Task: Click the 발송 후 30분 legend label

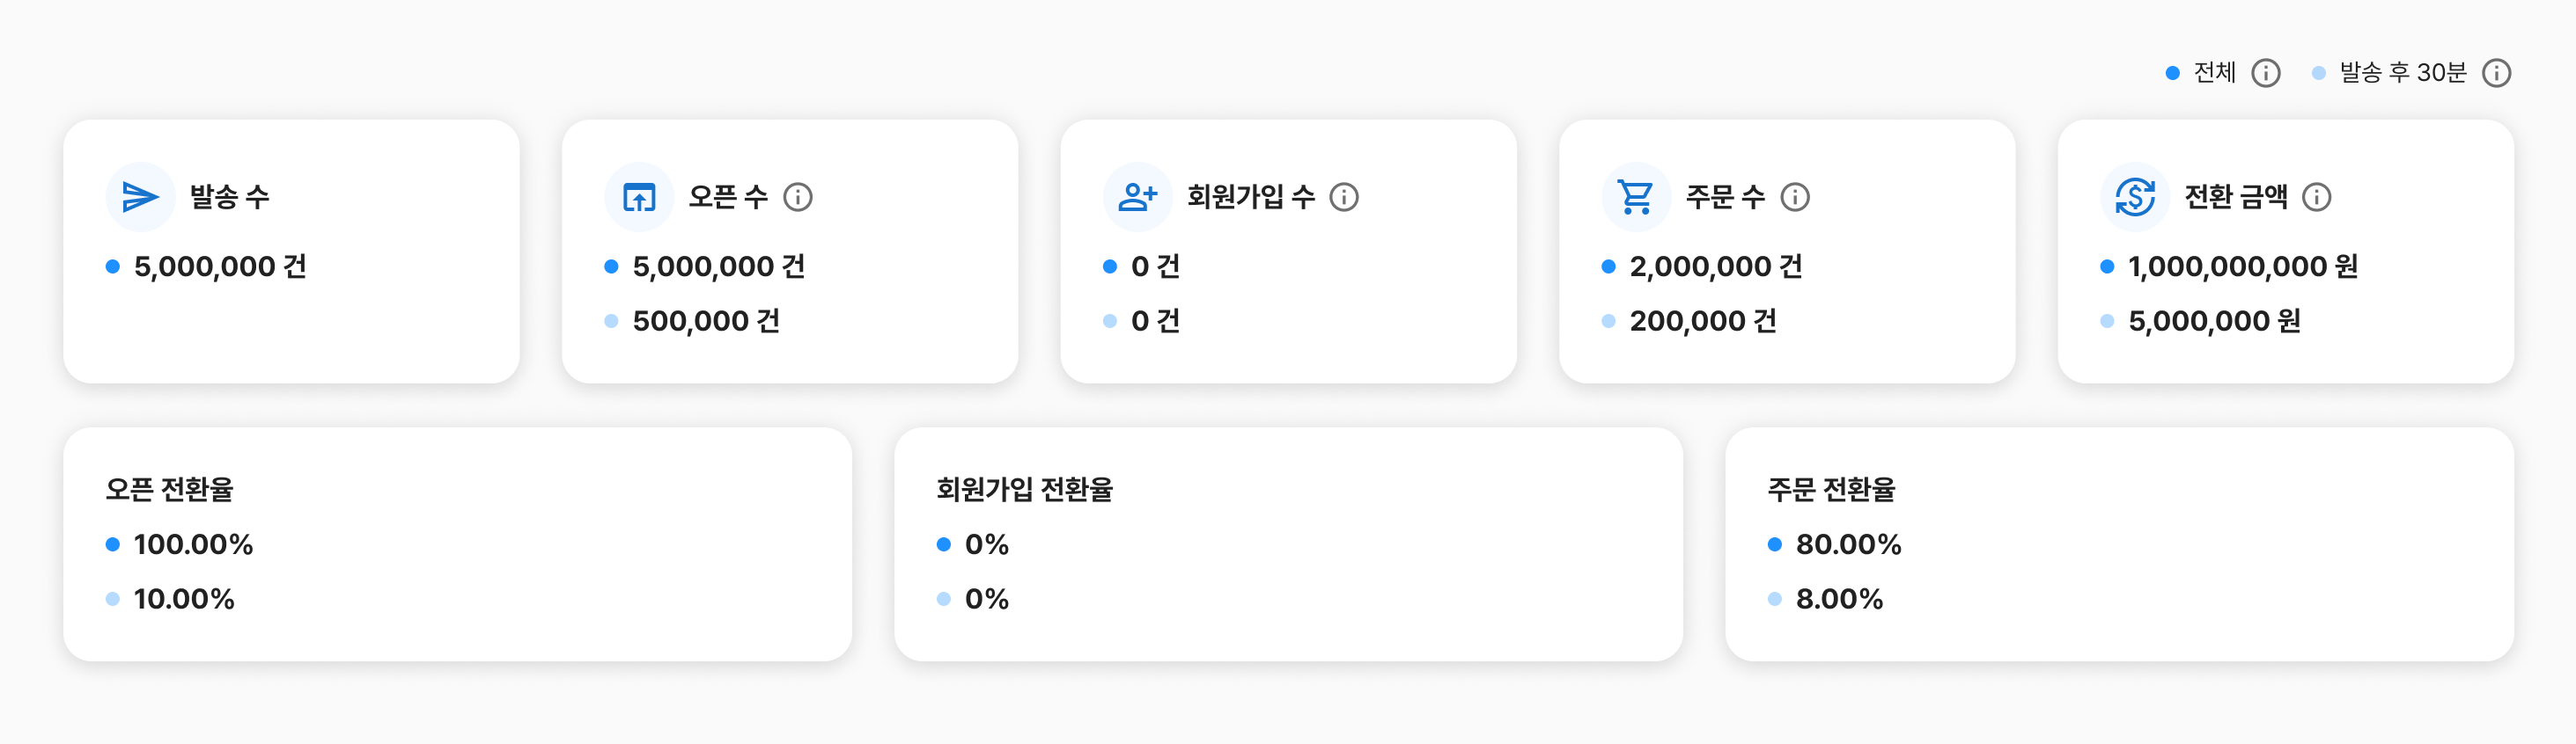Action: [2402, 73]
